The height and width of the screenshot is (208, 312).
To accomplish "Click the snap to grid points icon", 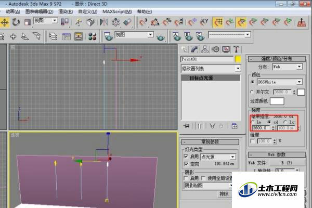I will coord(218,22).
